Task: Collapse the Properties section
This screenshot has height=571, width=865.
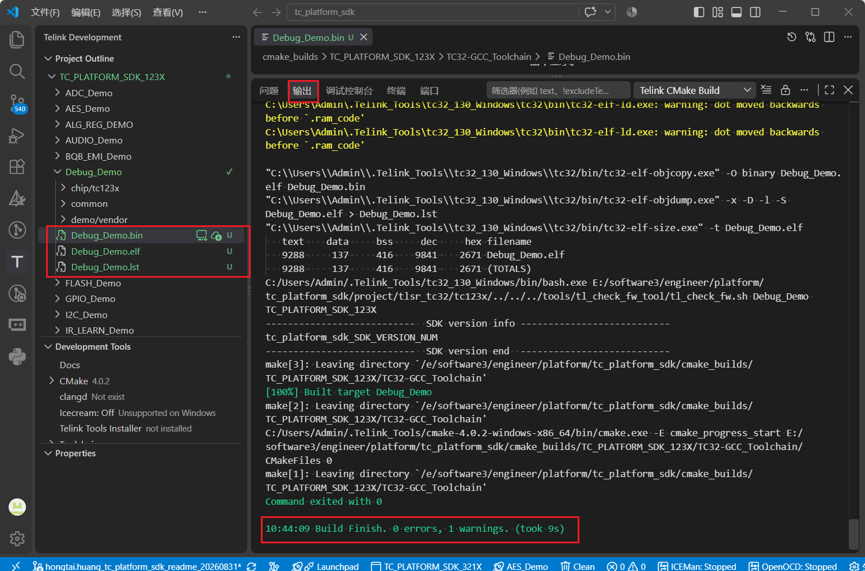Action: pyautogui.click(x=48, y=453)
